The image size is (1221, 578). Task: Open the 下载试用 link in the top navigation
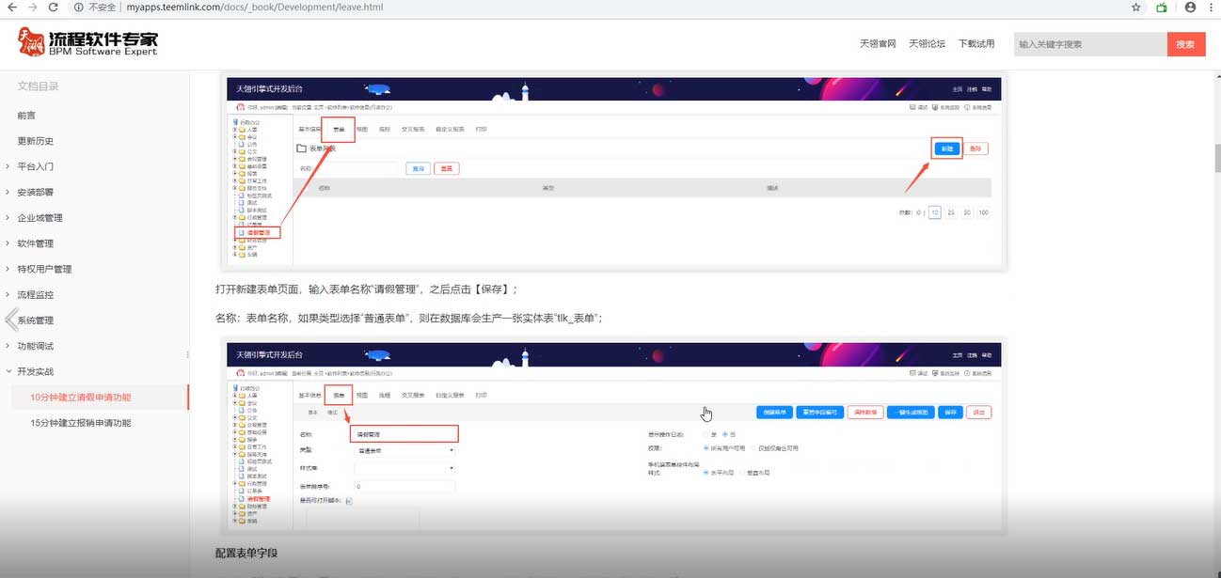pyautogui.click(x=975, y=43)
